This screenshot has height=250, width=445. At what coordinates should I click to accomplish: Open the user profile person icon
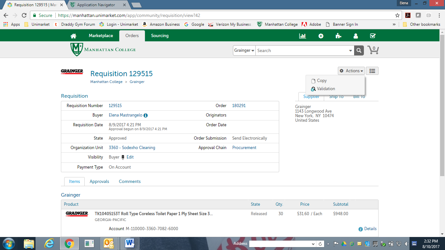pyautogui.click(x=356, y=36)
